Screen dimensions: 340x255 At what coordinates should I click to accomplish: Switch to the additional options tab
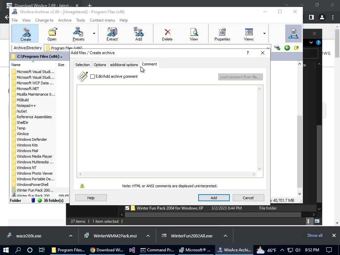pyautogui.click(x=124, y=65)
